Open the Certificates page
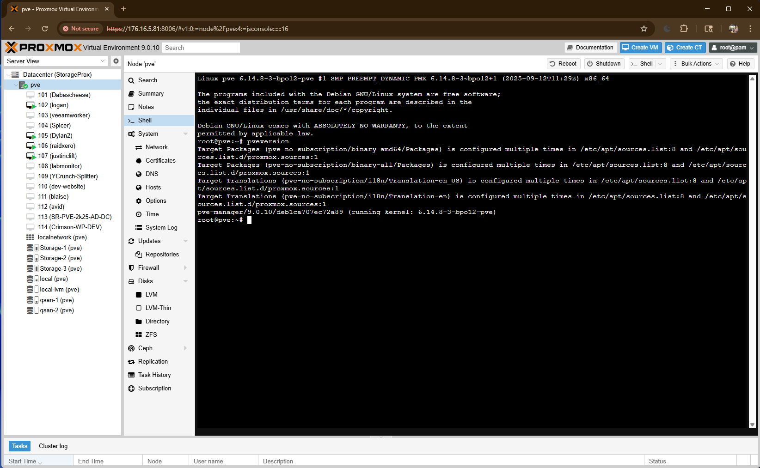760x468 pixels. (160, 161)
